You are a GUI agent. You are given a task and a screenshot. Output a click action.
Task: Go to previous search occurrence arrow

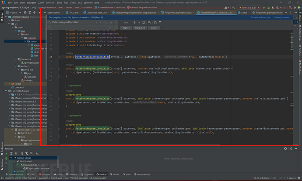coord(134,22)
